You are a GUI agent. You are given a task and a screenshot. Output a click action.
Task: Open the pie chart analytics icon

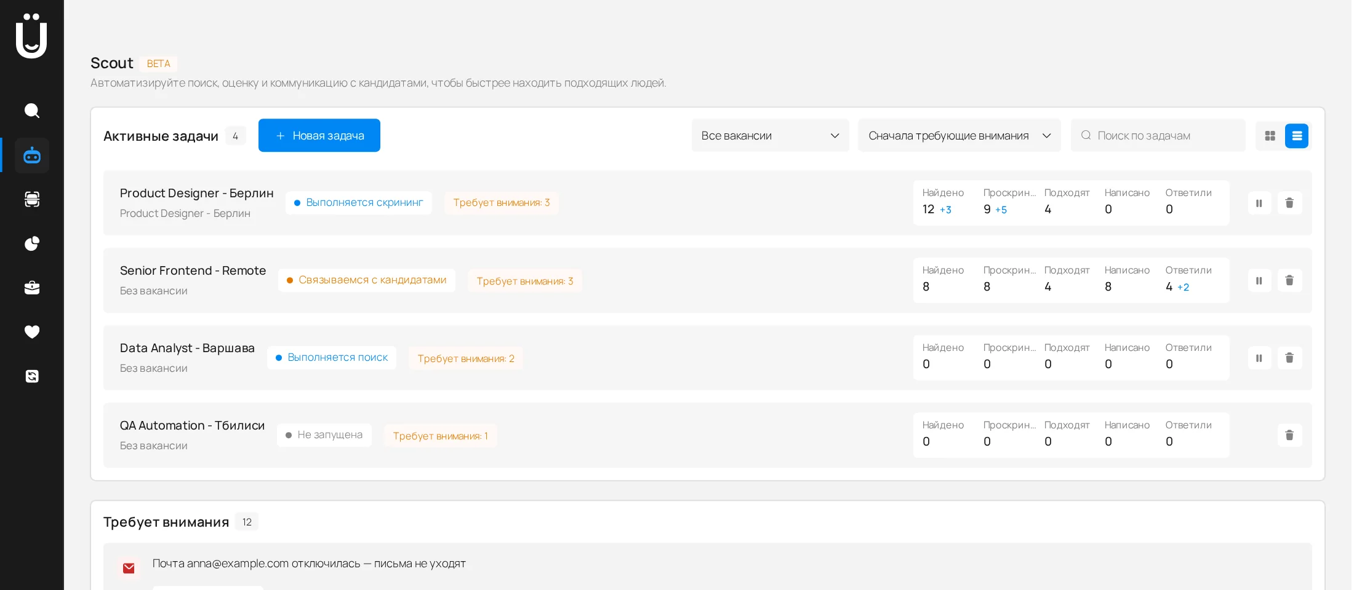pos(32,243)
